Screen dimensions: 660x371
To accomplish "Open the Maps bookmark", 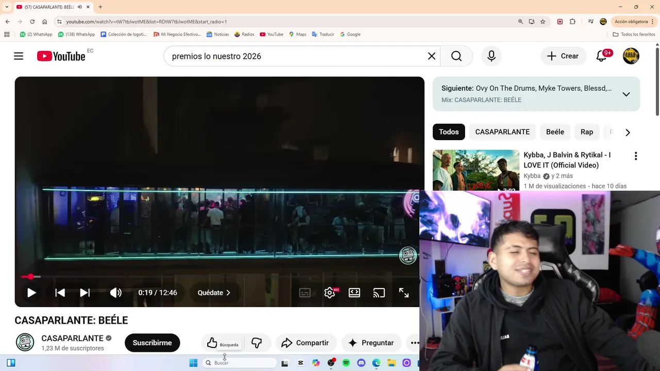I will pos(298,35).
